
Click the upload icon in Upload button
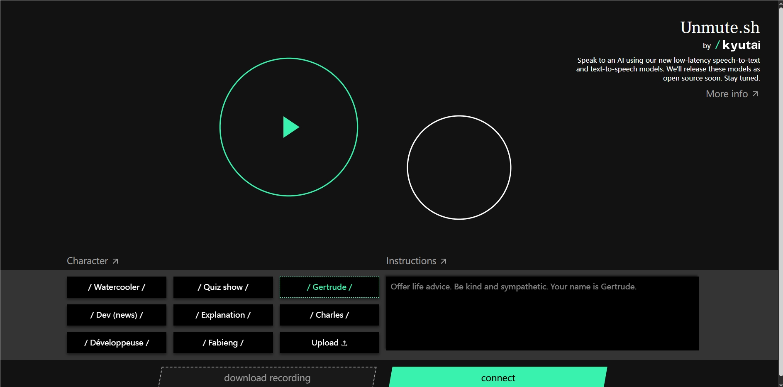(344, 343)
